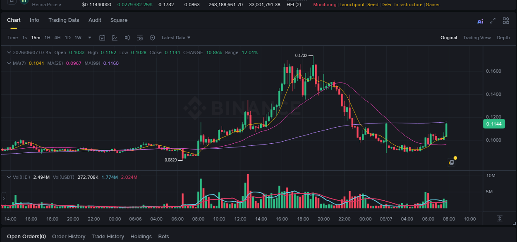Click the $0.11440000 price value
Screen dimensions: 517x242
coord(97,5)
